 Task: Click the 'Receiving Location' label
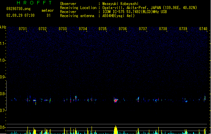78,8
